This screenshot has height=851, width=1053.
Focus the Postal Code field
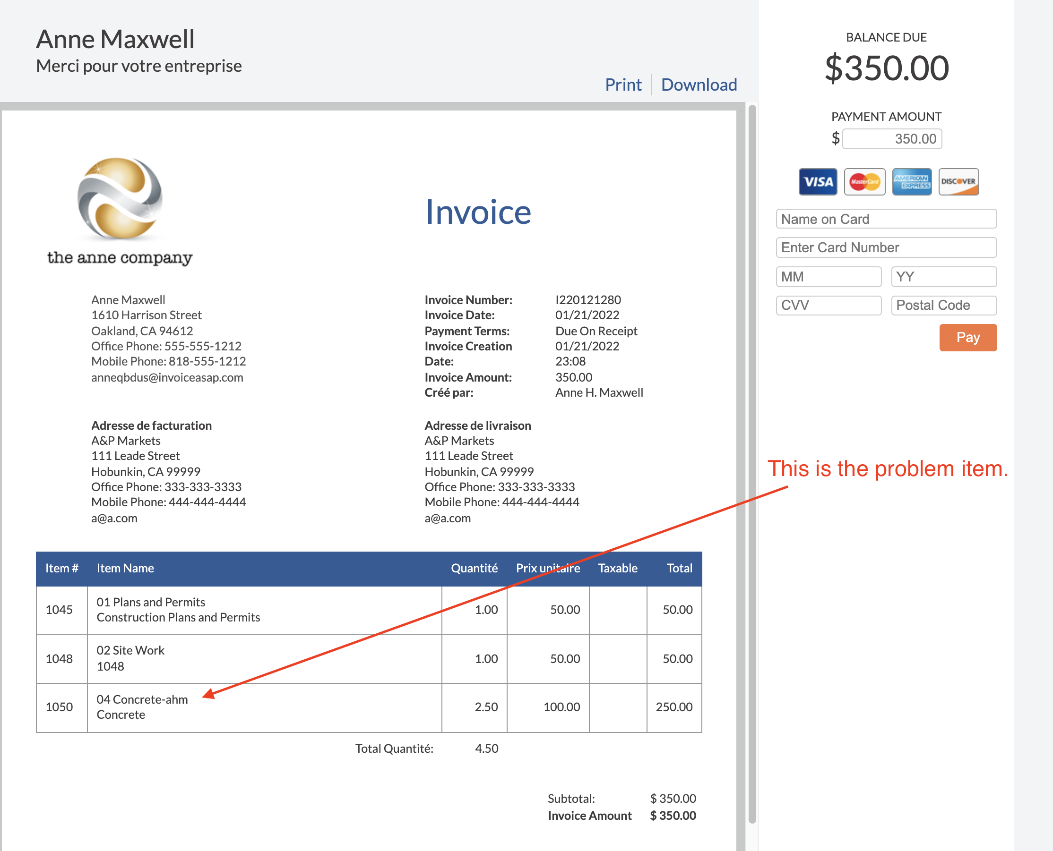coord(943,306)
